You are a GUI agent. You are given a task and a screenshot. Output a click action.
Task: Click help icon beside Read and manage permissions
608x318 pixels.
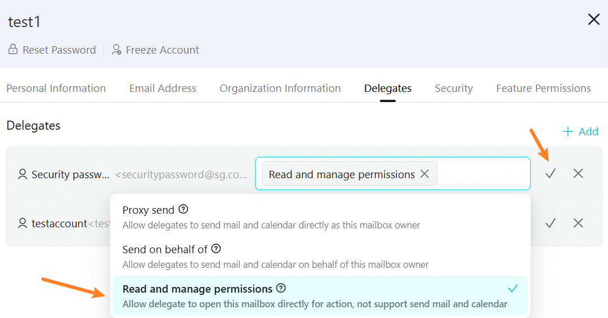tap(281, 289)
